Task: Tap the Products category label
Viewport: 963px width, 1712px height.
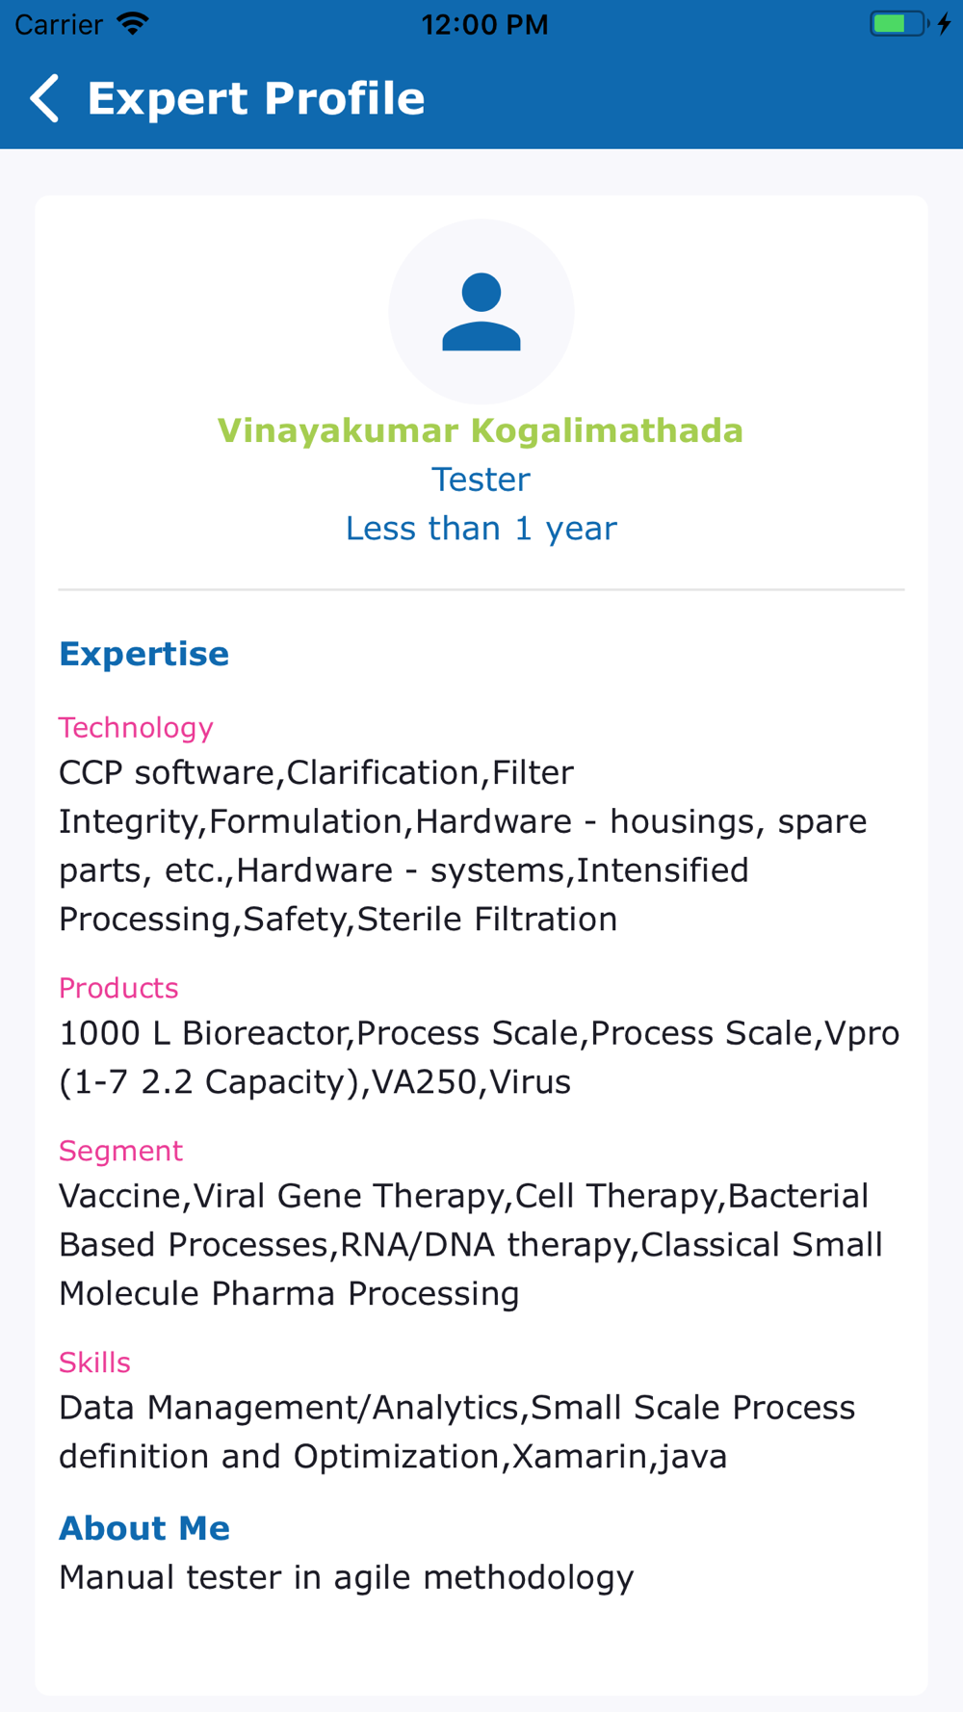Action: coord(118,988)
